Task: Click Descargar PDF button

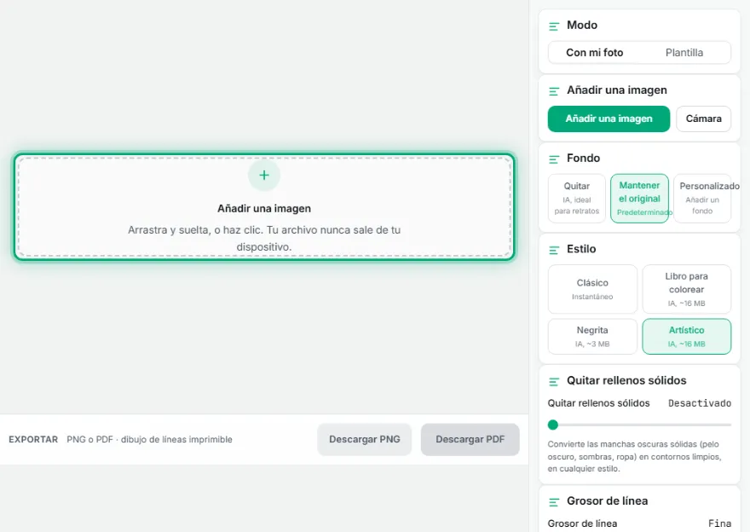Action: tap(470, 439)
